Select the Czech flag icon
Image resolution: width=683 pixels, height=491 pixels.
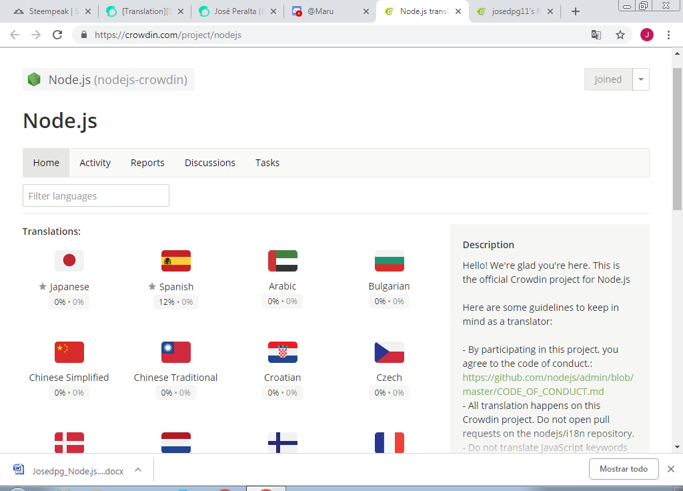(390, 352)
